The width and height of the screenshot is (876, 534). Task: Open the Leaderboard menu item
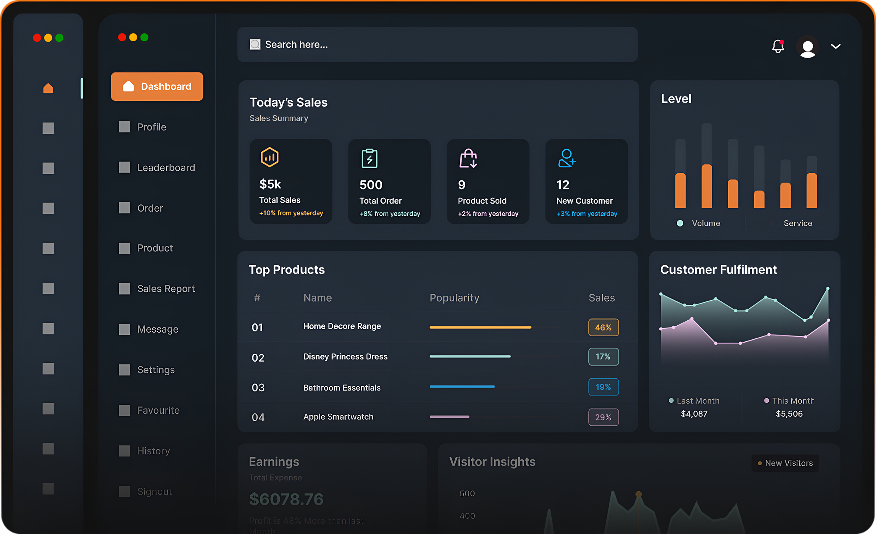(x=166, y=167)
